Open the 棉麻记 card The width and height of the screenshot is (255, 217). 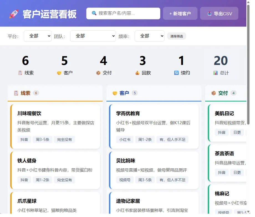point(227,199)
